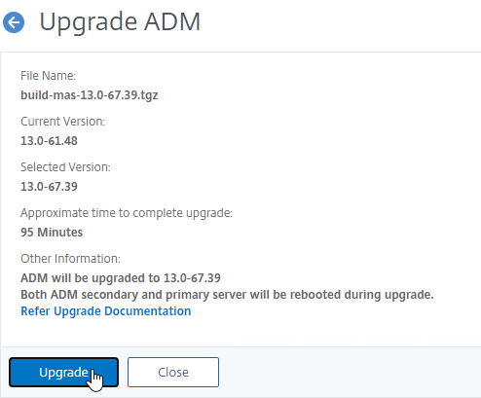The height and width of the screenshot is (398, 481).
Task: Select the Current Version label
Action: tap(62, 122)
